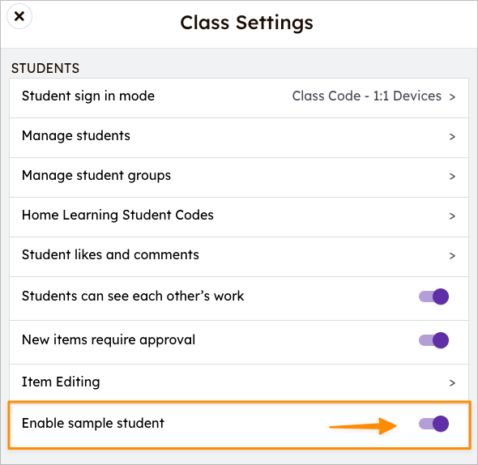The image size is (478, 465).
Task: Open Item Editing settings
Action: [x=239, y=383]
